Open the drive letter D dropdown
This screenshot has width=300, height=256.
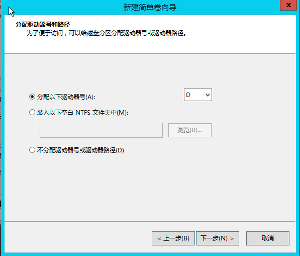click(198, 95)
